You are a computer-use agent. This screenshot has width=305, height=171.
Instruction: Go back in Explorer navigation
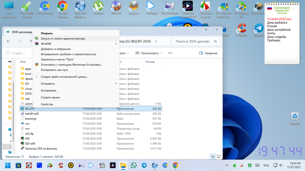(8, 41)
